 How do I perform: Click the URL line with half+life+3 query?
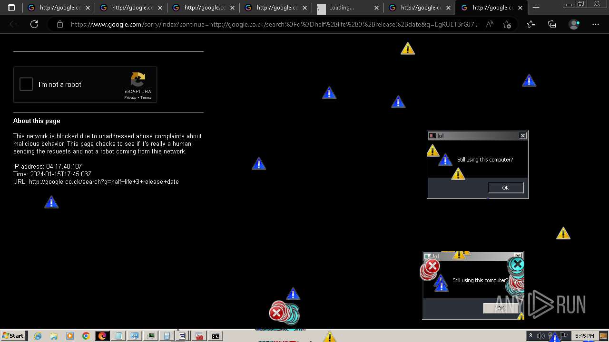(x=96, y=181)
